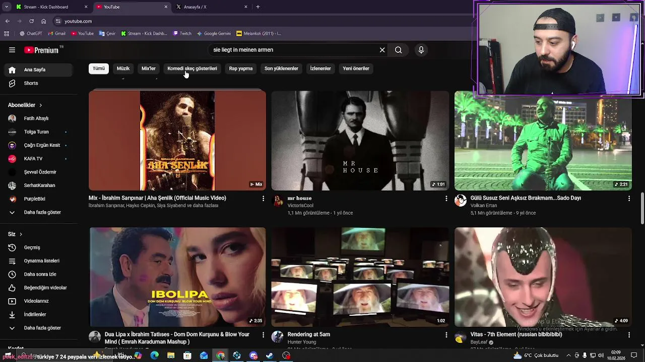Open site information icon in address bar
645x362 pixels.
tap(58, 21)
